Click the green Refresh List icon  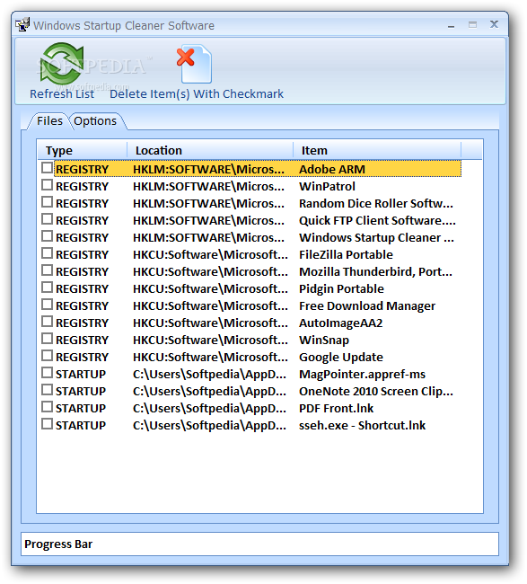(x=62, y=63)
